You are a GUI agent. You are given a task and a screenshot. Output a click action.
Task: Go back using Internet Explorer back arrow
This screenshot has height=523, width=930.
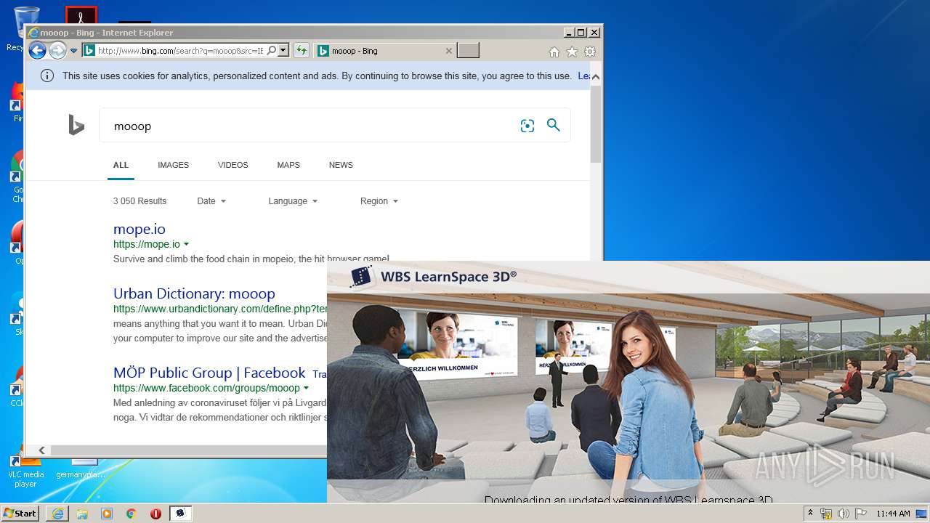click(37, 51)
